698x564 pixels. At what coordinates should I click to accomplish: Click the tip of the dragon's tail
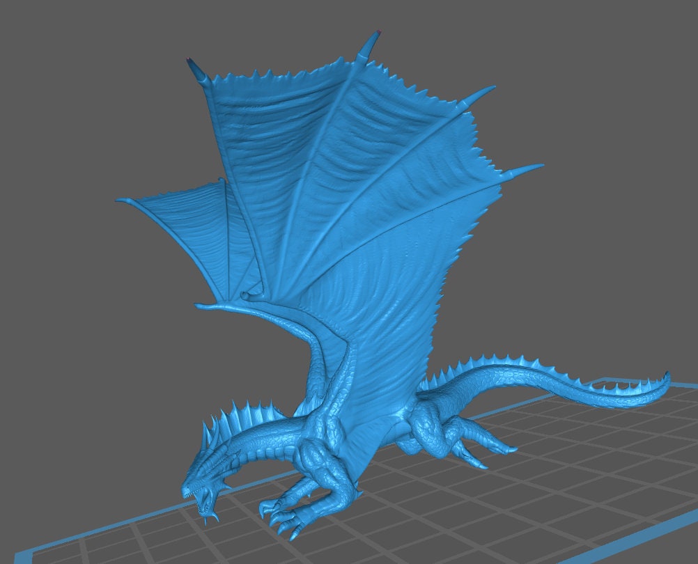point(665,379)
